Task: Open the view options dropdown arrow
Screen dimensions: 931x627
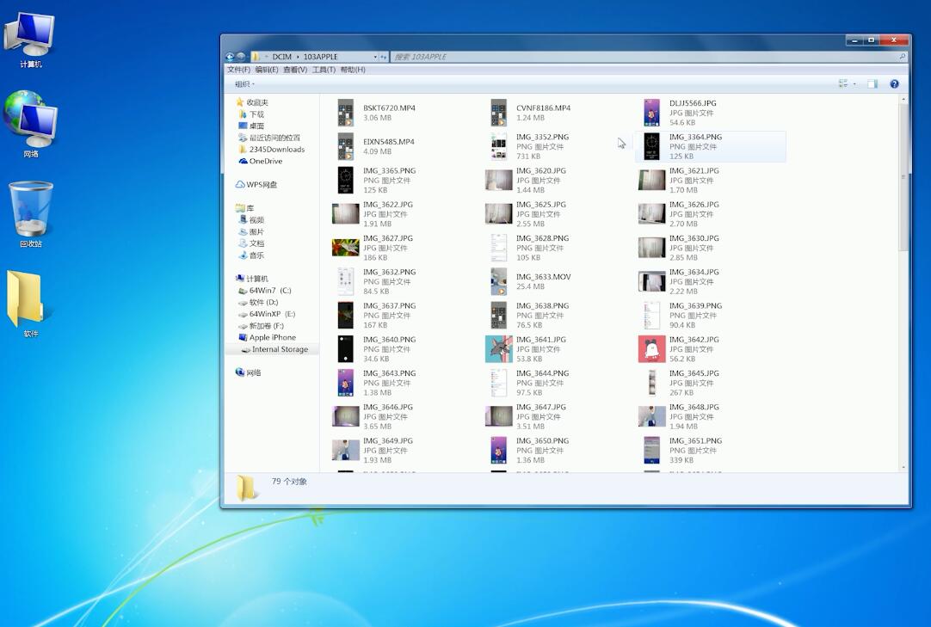Action: click(854, 83)
